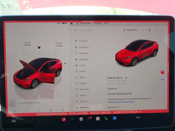Open the Easy Entry profile dropdown in Settings
The image size is (175, 131).
tap(130, 30)
